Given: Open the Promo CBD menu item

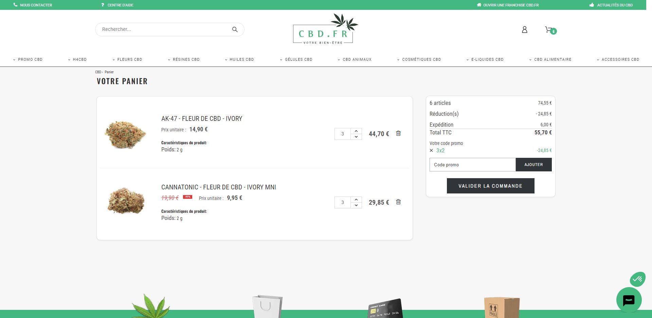Looking at the screenshot, I should 28,59.
